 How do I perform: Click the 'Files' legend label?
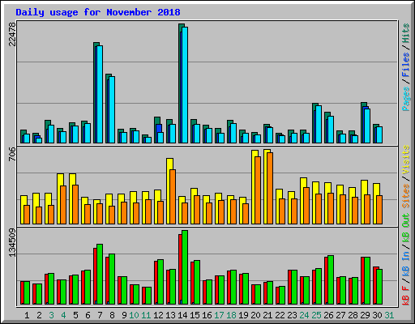click(x=406, y=65)
